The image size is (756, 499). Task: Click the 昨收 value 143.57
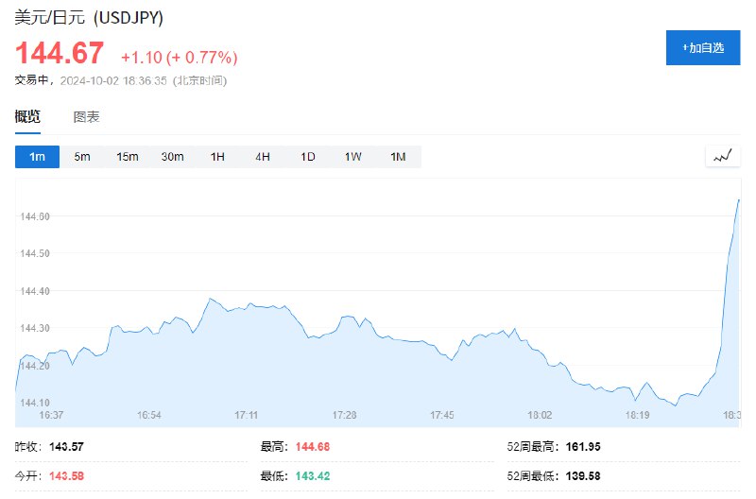click(x=66, y=447)
